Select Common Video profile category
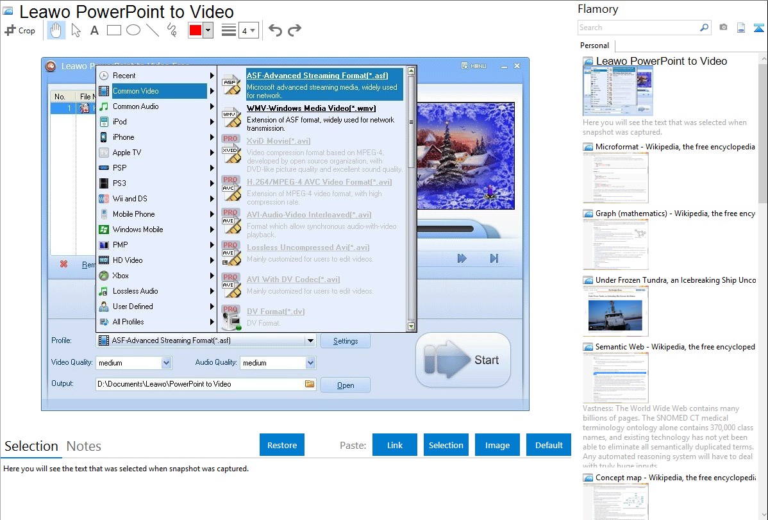 156,90
